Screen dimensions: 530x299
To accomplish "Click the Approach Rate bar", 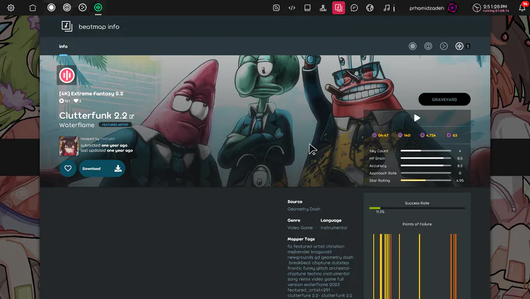I will pos(426,173).
